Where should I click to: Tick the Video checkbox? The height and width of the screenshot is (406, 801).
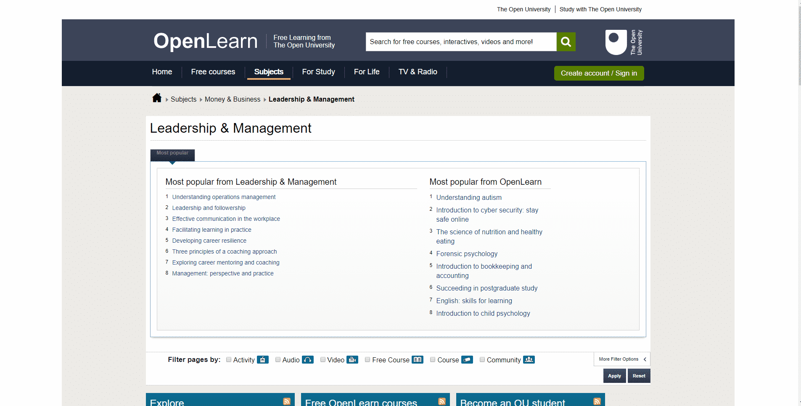click(x=323, y=359)
